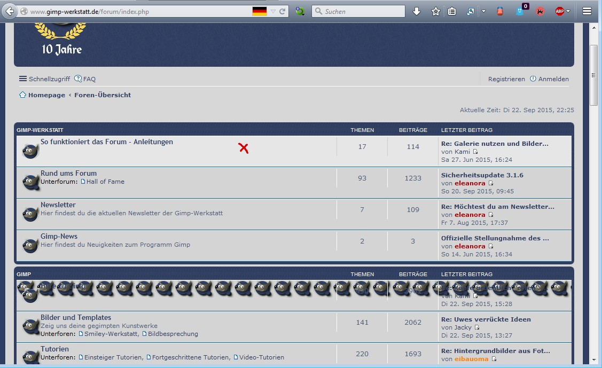
Task: Open So funktioniert das Forum - Anleitungen
Action: 107,142
